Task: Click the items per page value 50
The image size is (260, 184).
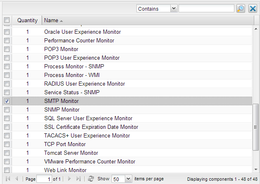Action: [x=119, y=179]
